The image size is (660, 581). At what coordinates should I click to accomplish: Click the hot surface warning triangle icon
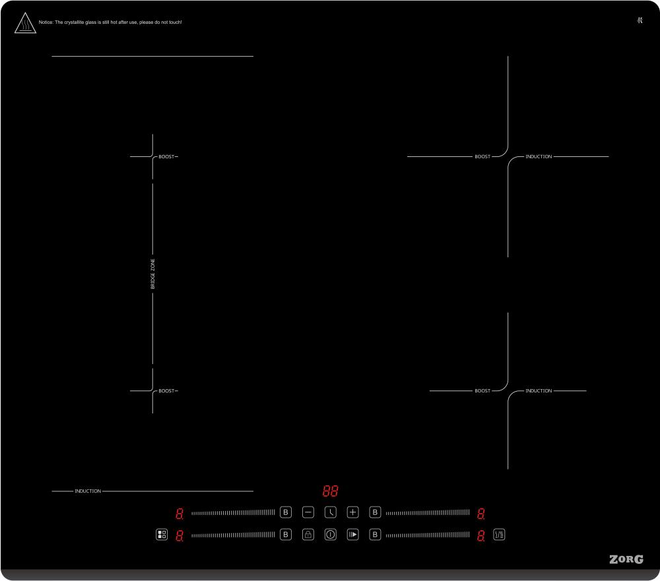(x=25, y=23)
